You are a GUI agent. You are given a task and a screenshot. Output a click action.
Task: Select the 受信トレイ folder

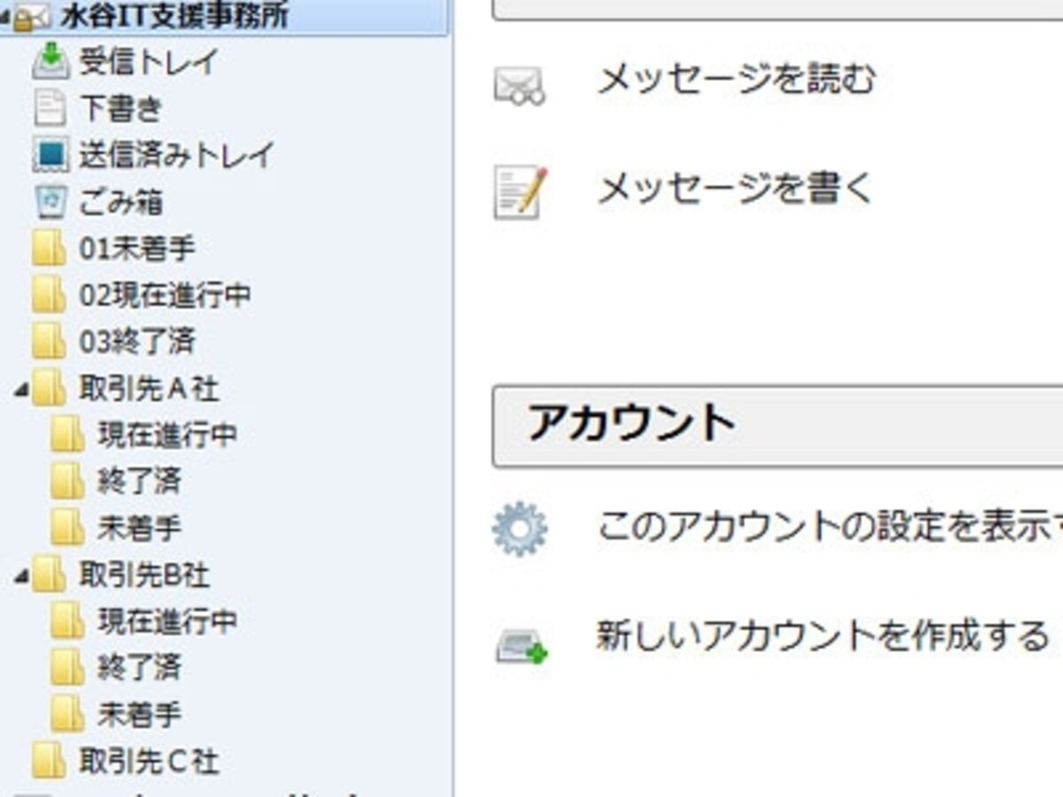tap(149, 62)
